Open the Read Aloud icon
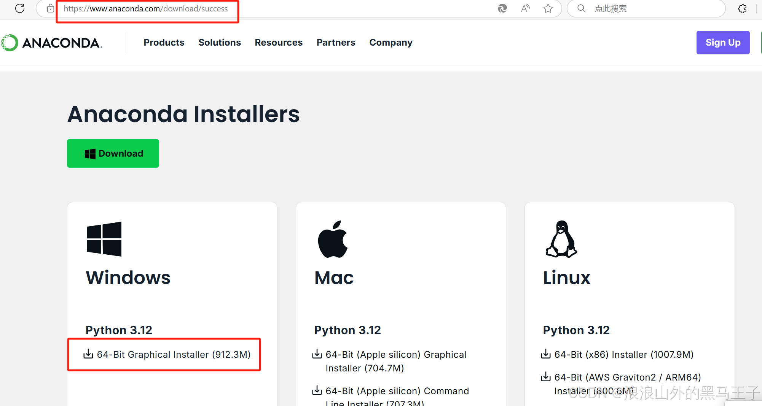 tap(525, 8)
